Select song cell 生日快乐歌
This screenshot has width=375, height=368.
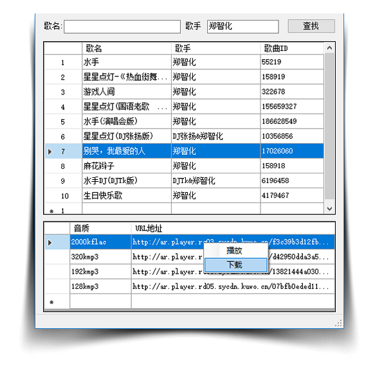[x=127, y=195]
